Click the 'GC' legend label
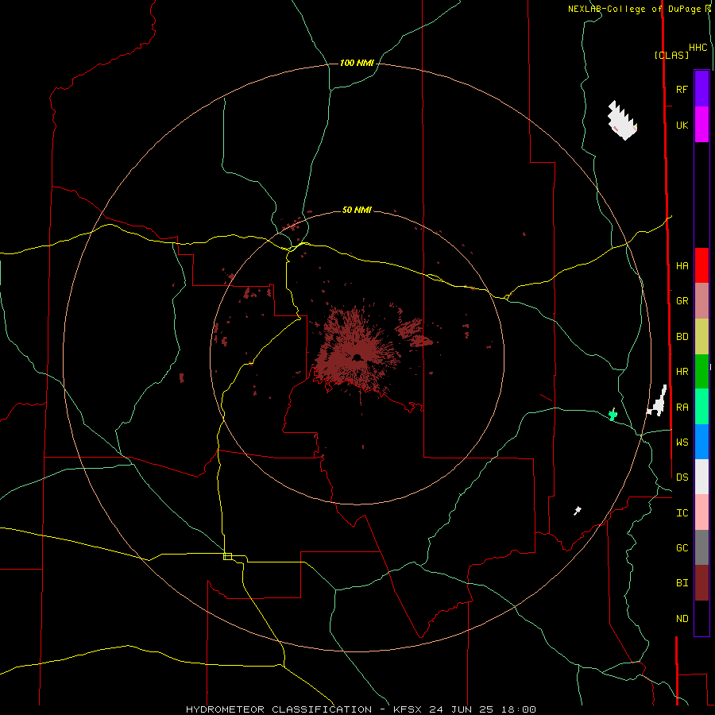Screen dimensions: 715x715 682,548
